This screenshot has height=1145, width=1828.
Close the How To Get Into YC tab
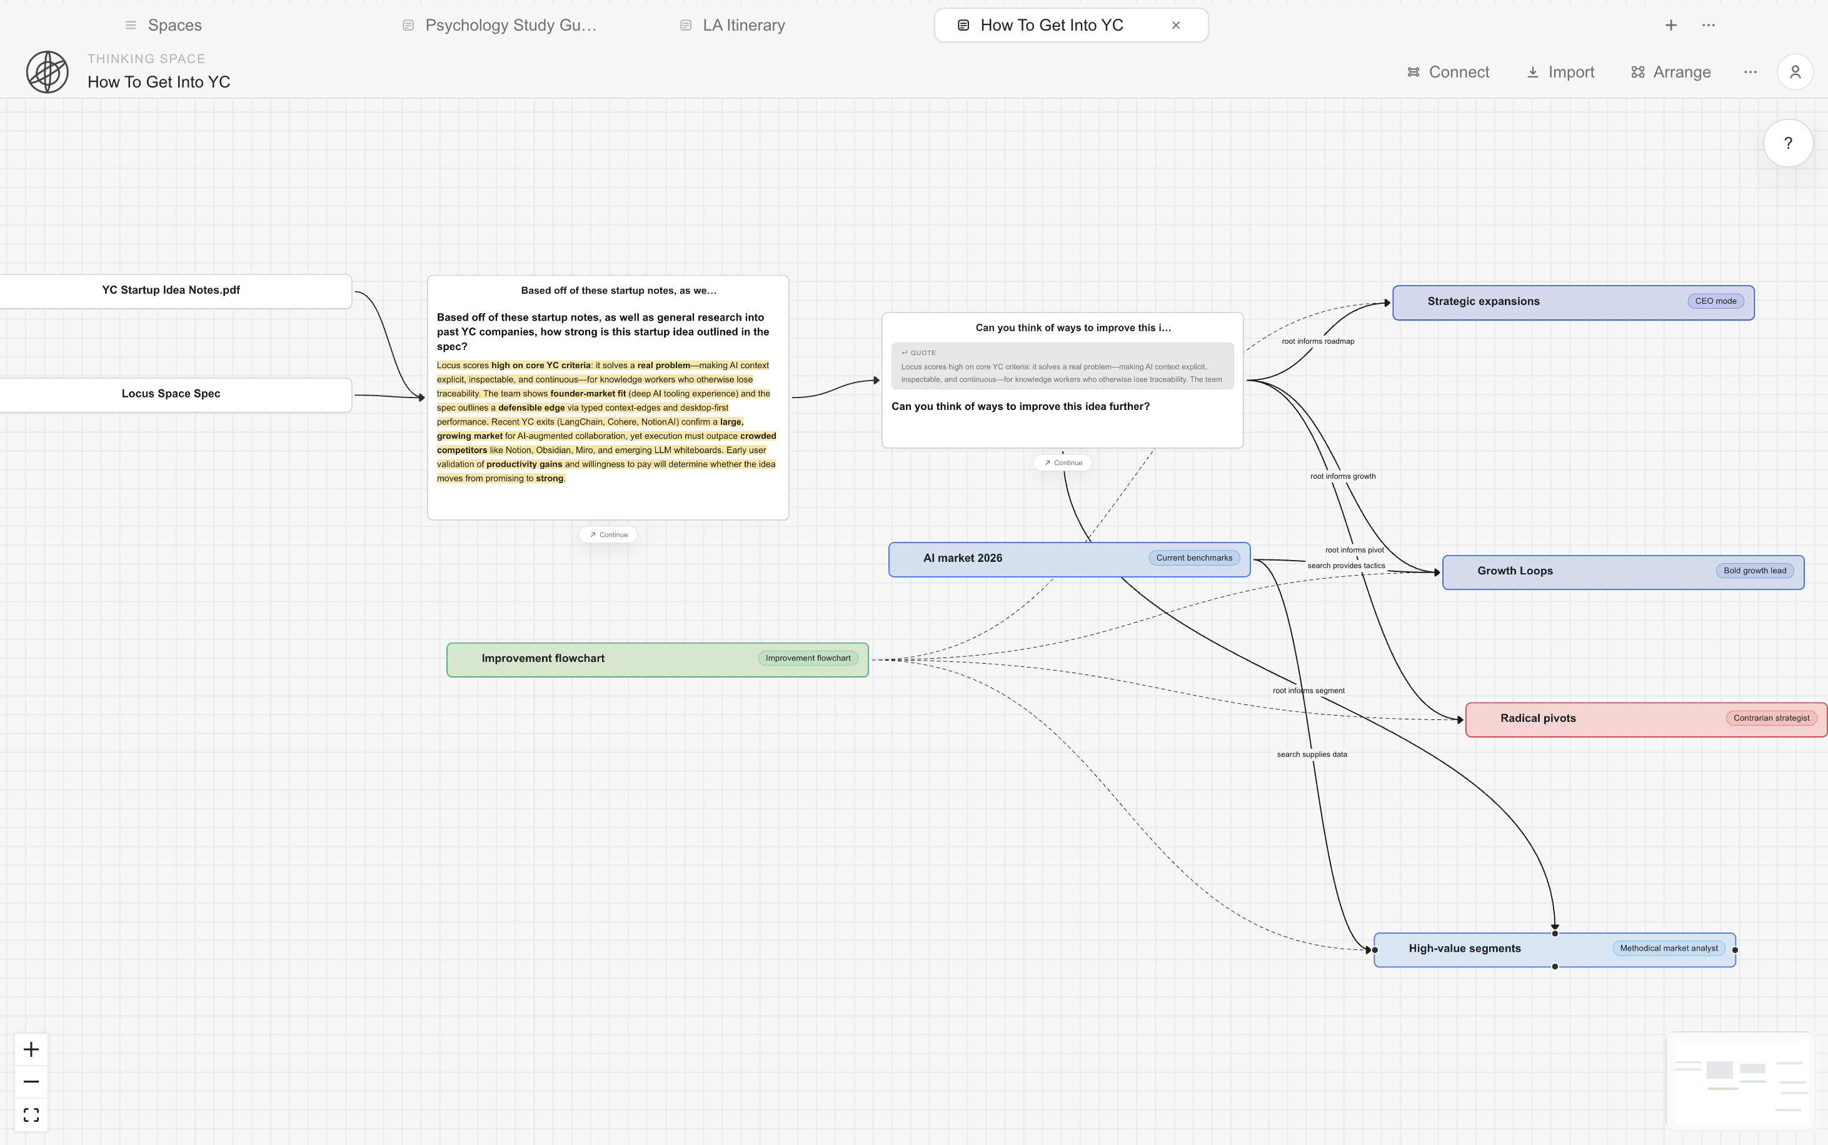pyautogui.click(x=1175, y=25)
